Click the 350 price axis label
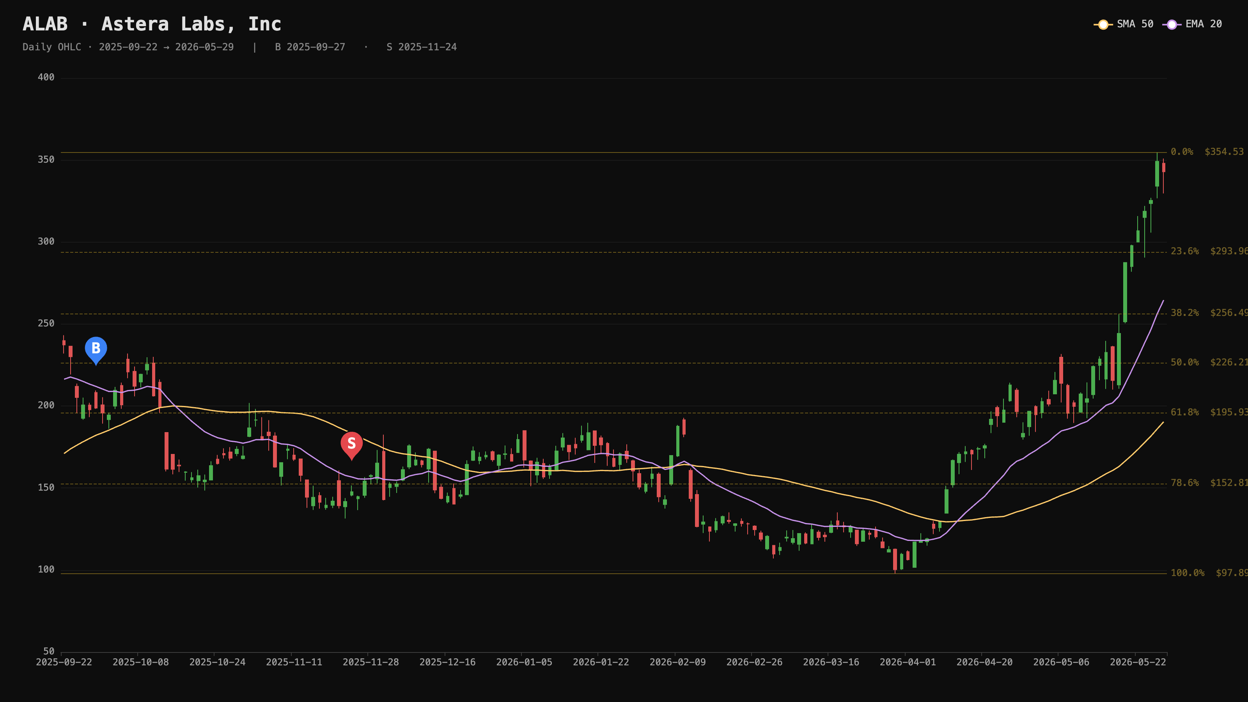Viewport: 1248px width, 702px height. [46, 160]
